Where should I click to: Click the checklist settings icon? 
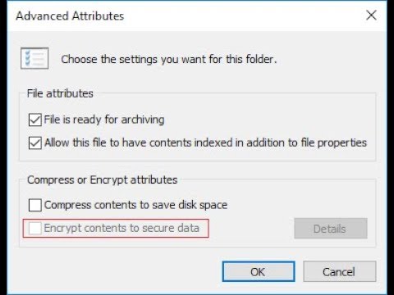pyautogui.click(x=34, y=58)
